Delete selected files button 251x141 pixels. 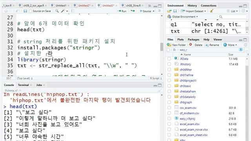[x=196, y=45]
